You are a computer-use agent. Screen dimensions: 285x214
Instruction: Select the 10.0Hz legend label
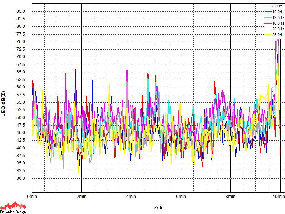coord(278,12)
